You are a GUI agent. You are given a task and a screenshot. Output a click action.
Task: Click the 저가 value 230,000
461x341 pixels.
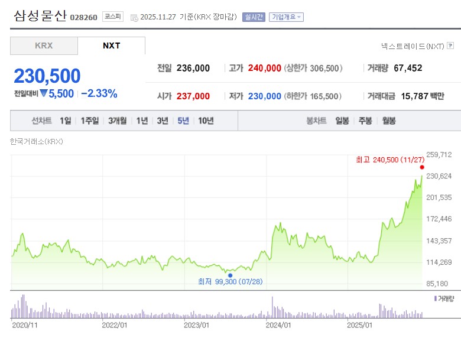tap(265, 96)
